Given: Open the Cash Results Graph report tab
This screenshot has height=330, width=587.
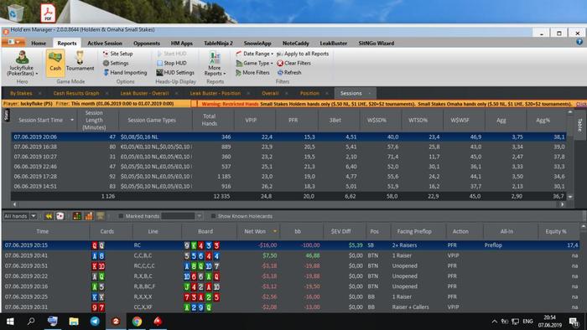Looking at the screenshot, I should click(x=76, y=93).
